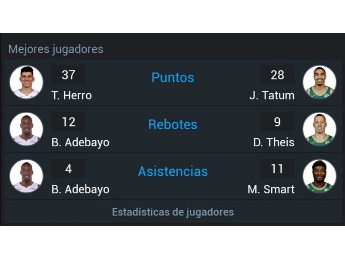The width and height of the screenshot is (345, 259).
Task: Open M. Smart's player avatar
Action: coord(320,176)
